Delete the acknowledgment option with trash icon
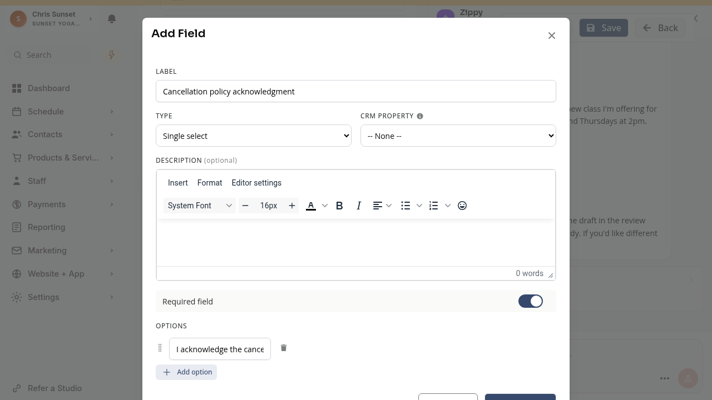 [284, 348]
